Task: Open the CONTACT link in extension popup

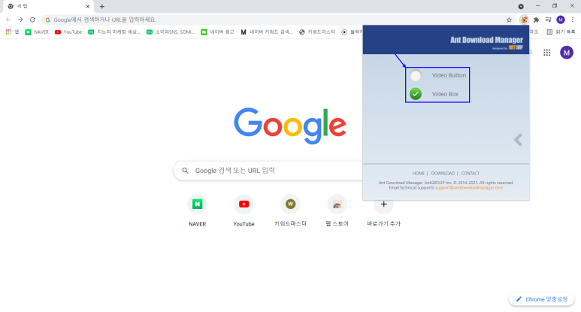Action: (x=471, y=174)
